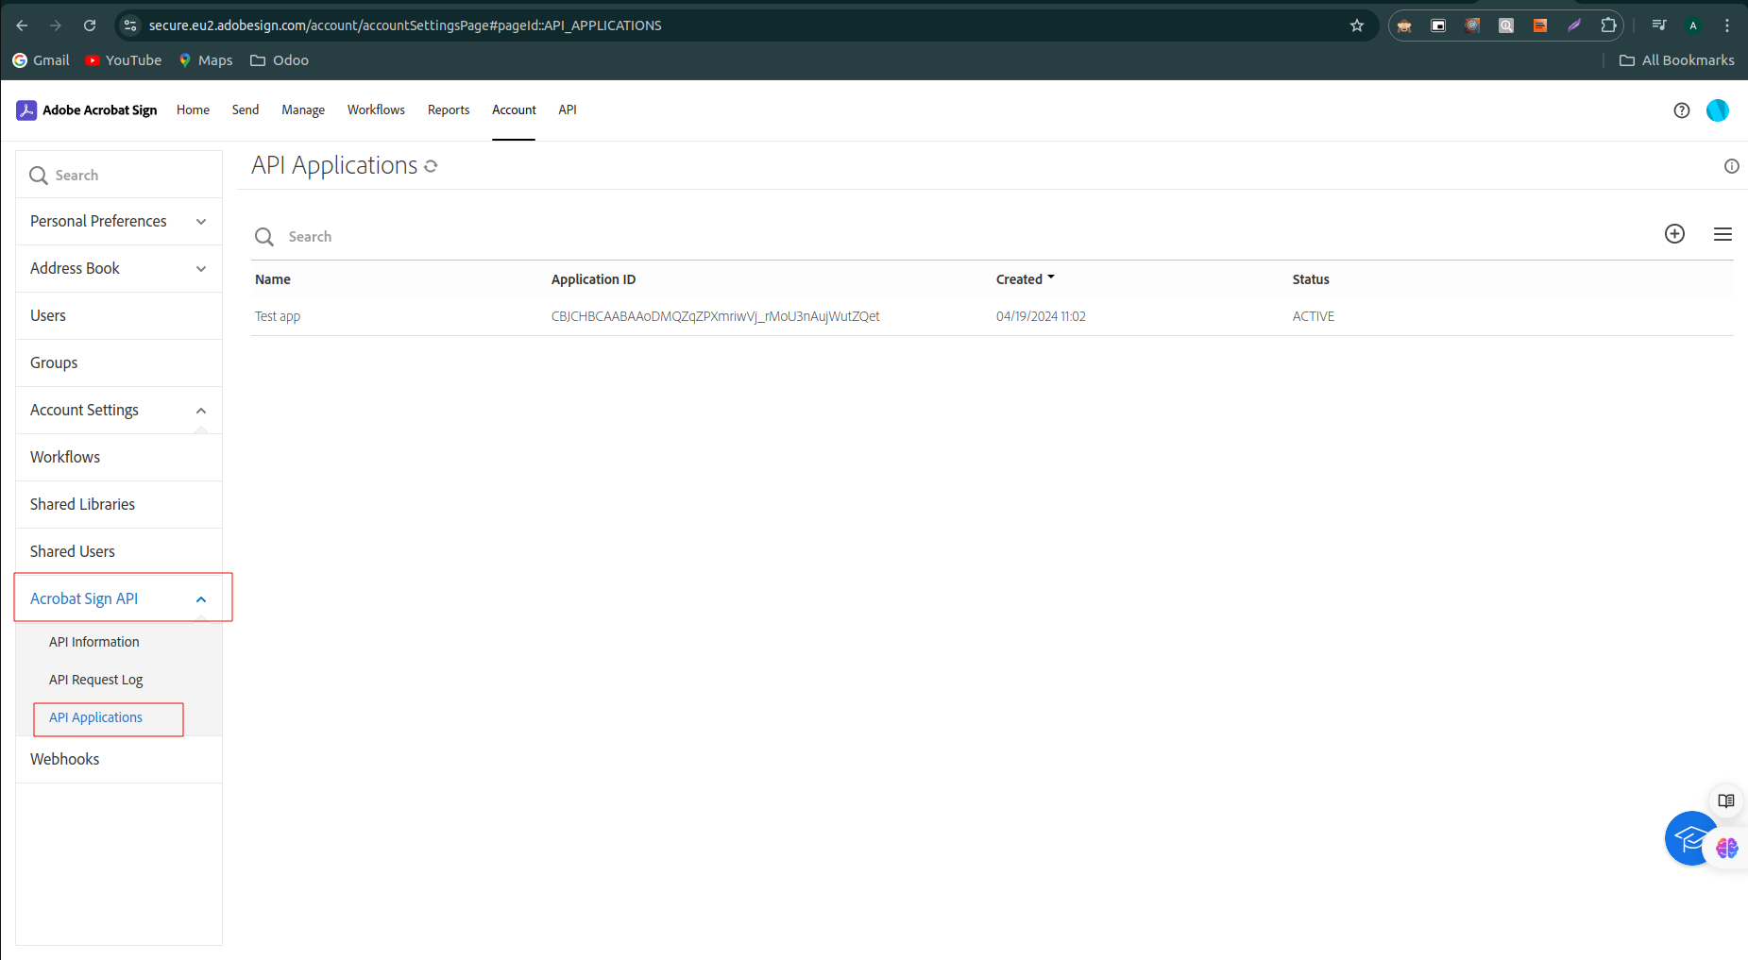The height and width of the screenshot is (960, 1748).
Task: Click the ACTIVE status cell
Action: pos(1314,316)
